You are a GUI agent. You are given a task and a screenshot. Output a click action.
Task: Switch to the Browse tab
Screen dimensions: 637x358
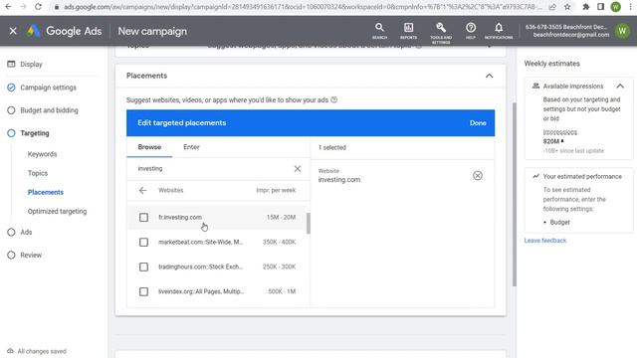pyautogui.click(x=149, y=147)
